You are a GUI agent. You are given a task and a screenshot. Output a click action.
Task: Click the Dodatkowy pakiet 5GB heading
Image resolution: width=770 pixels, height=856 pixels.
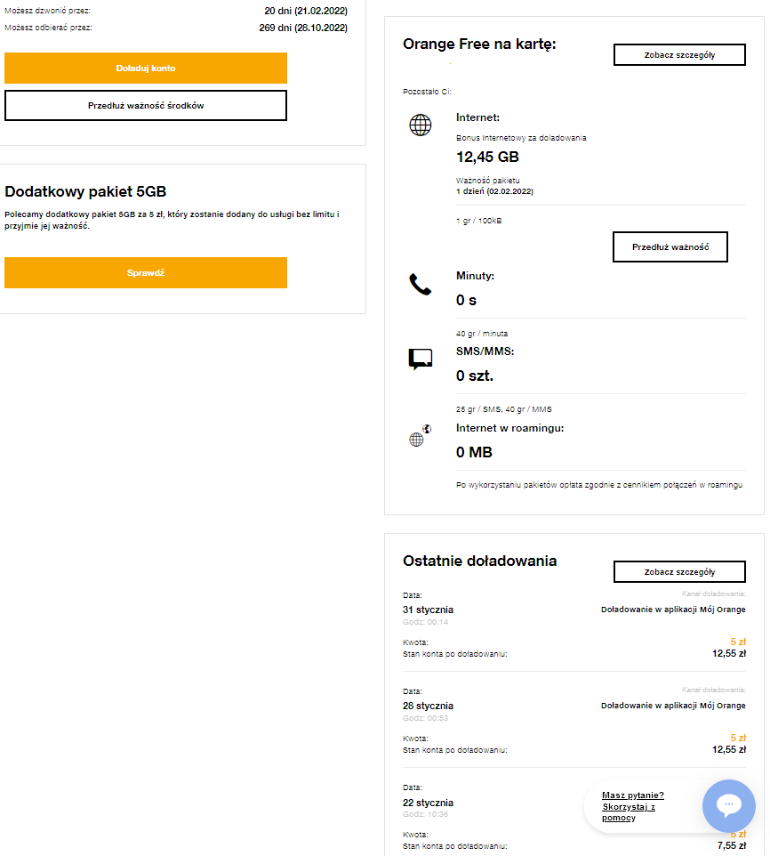[x=85, y=191]
